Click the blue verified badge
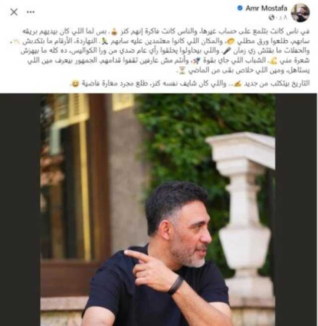Image resolution: width=318 pixels, height=326 pixels. [x=240, y=8]
